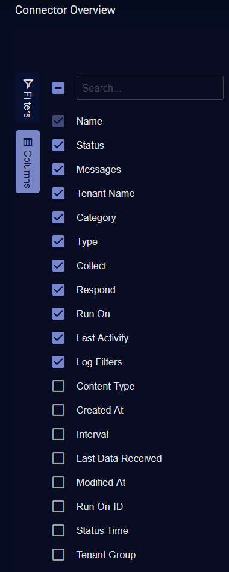229x572 pixels.
Task: Uncheck the Type column
Action: tap(58, 241)
